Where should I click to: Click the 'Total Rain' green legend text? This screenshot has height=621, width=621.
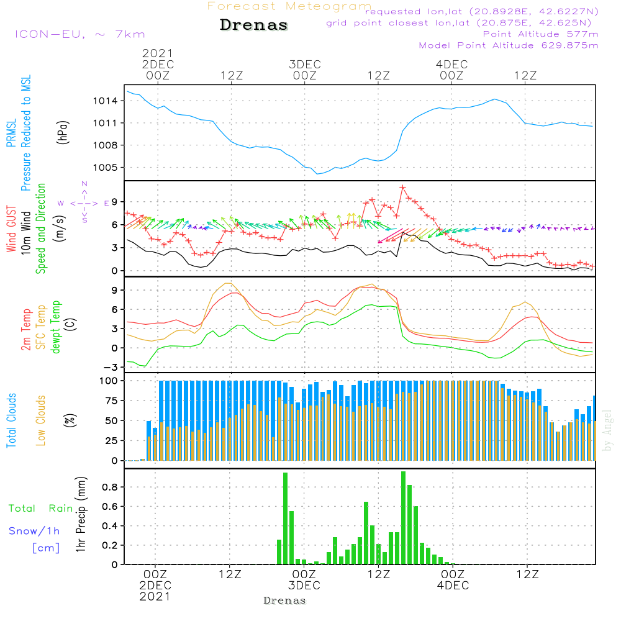coord(41,509)
